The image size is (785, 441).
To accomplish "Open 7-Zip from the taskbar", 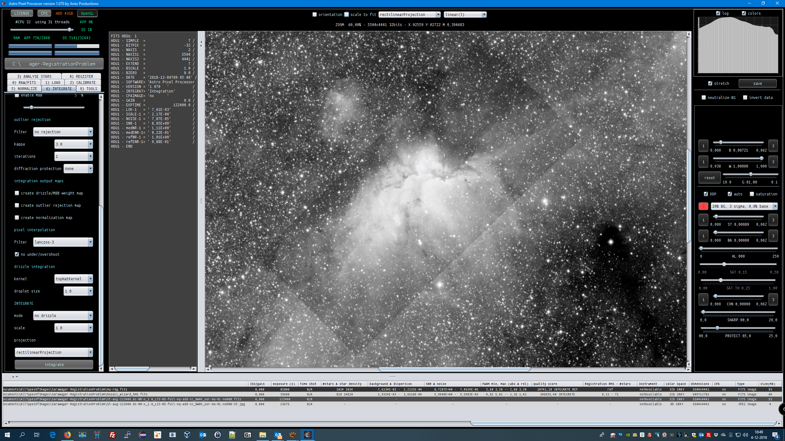I will click(247, 435).
